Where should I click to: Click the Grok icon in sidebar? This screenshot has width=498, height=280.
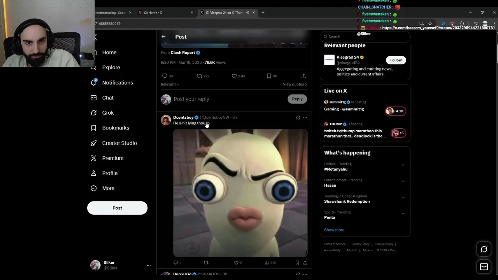(x=93, y=113)
